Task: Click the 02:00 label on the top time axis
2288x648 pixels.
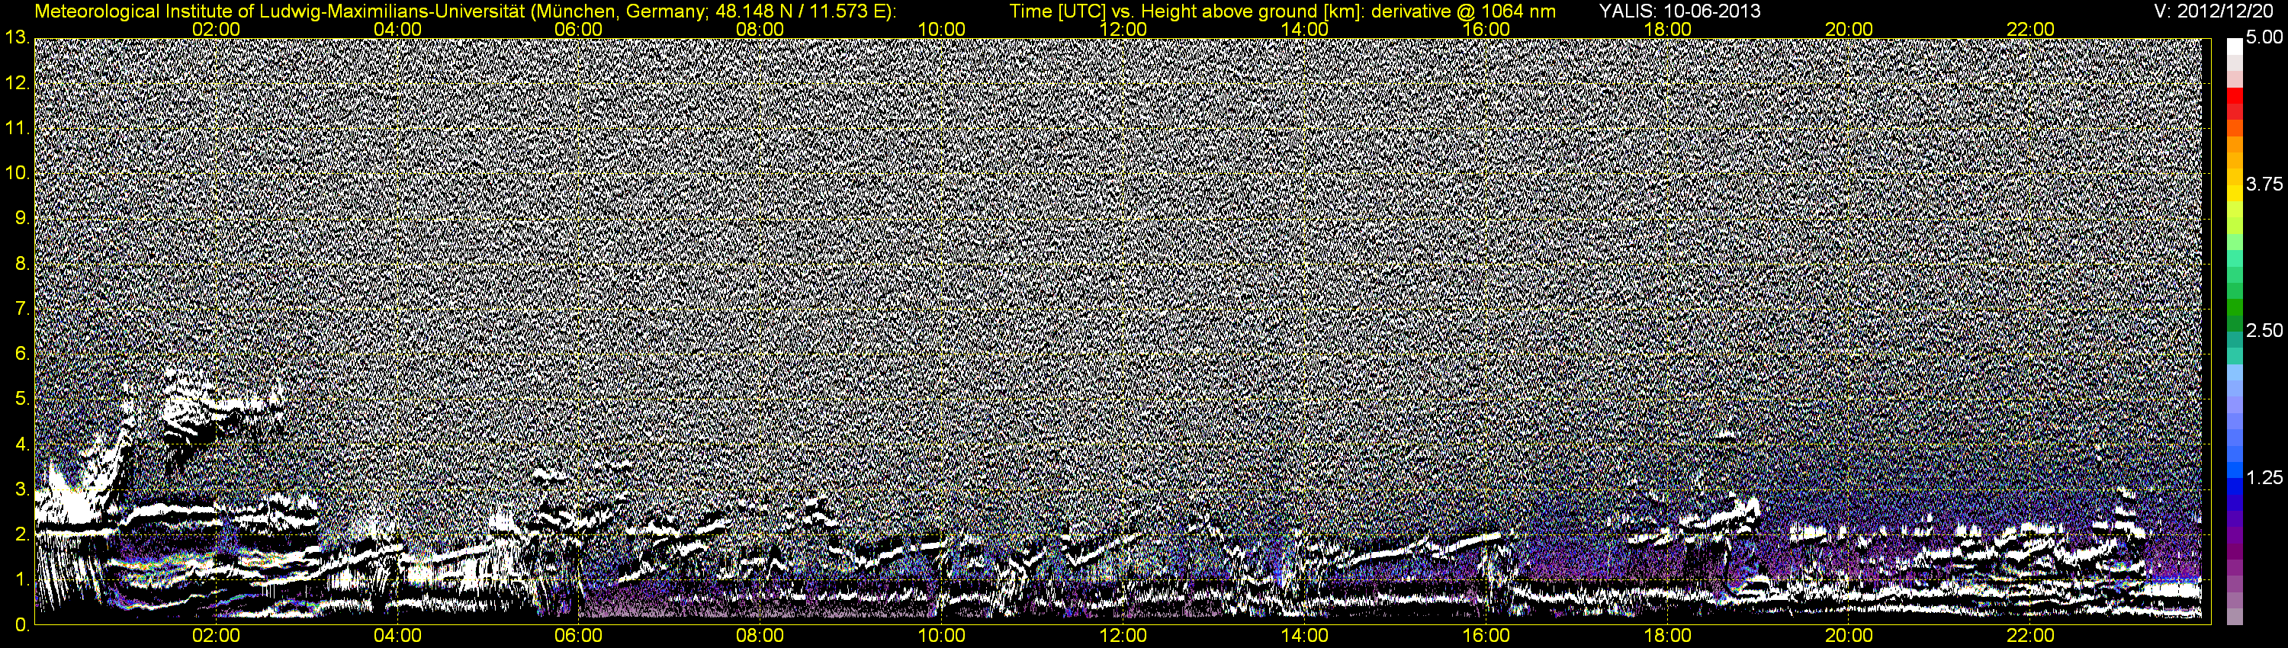Action: point(216,29)
